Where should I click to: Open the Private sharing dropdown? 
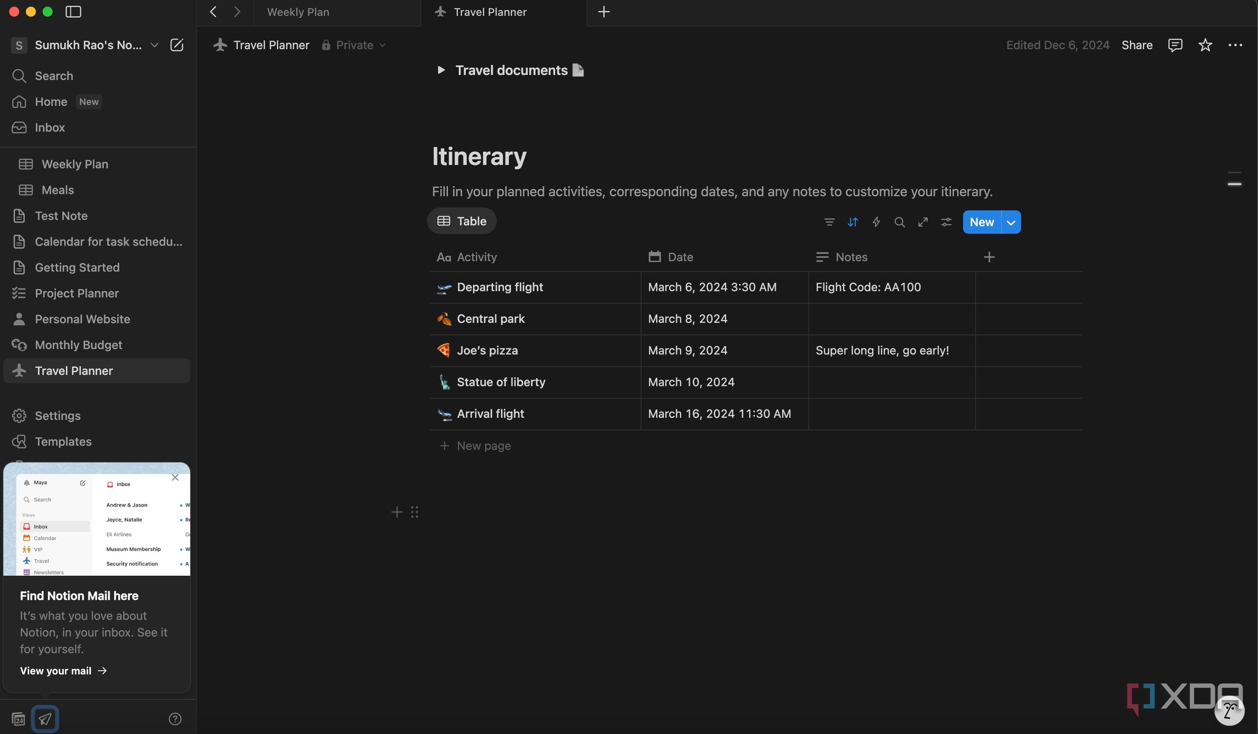(354, 45)
